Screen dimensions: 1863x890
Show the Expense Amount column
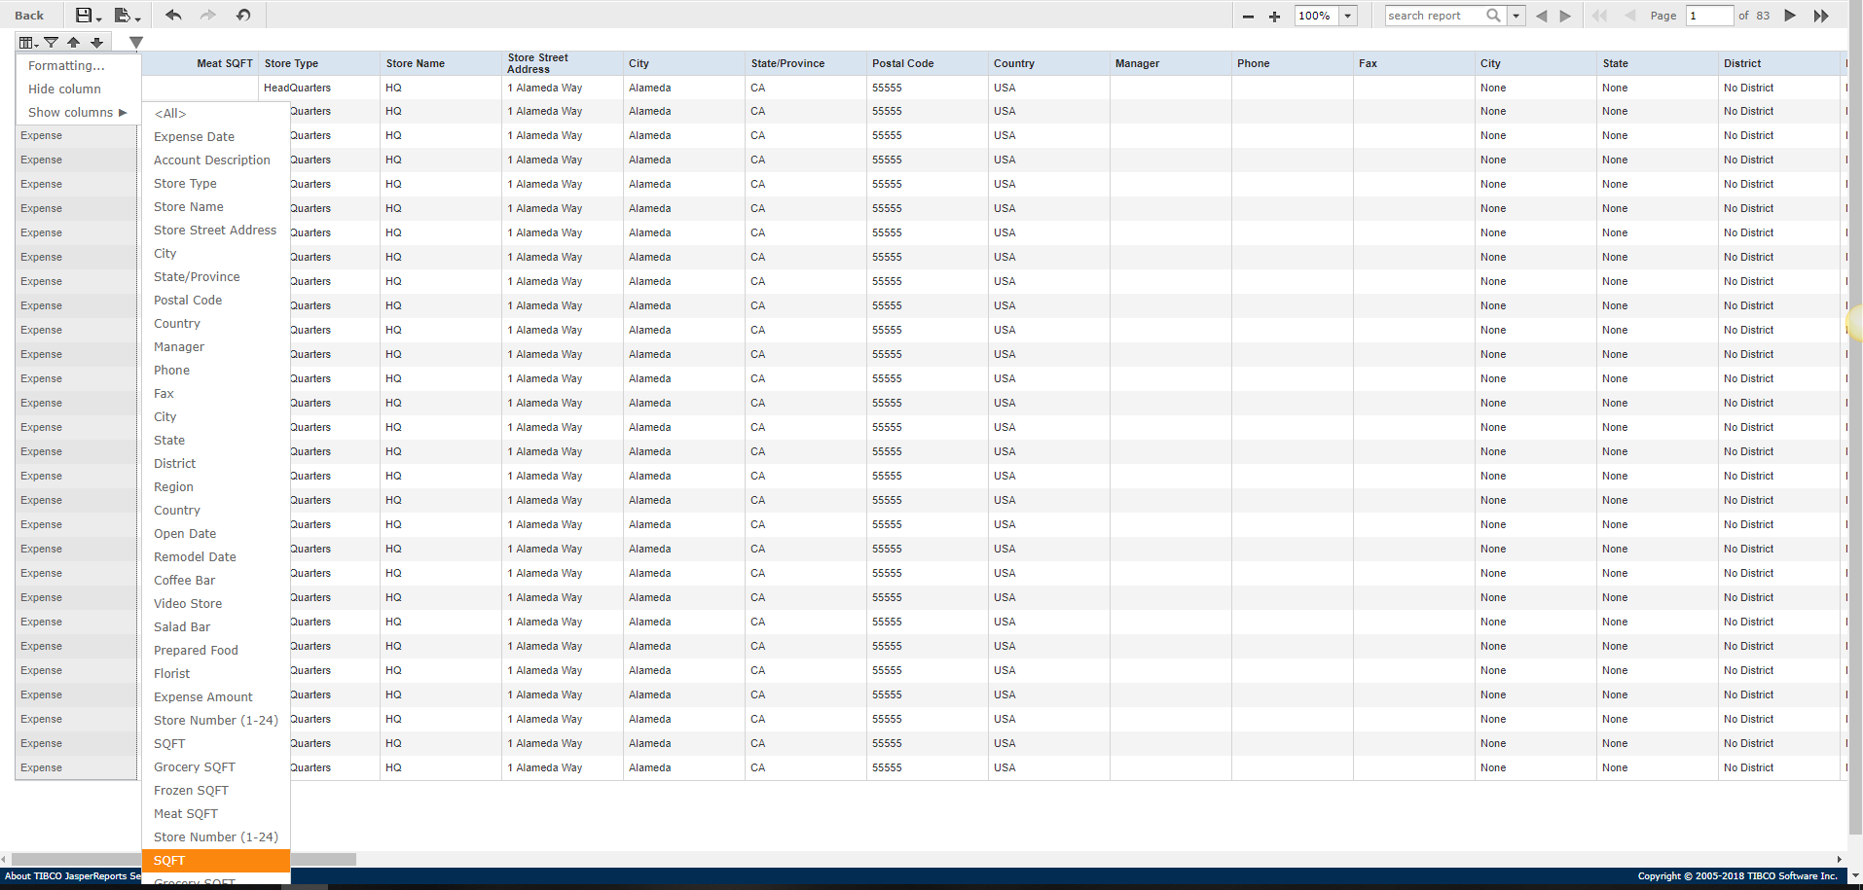click(216, 697)
